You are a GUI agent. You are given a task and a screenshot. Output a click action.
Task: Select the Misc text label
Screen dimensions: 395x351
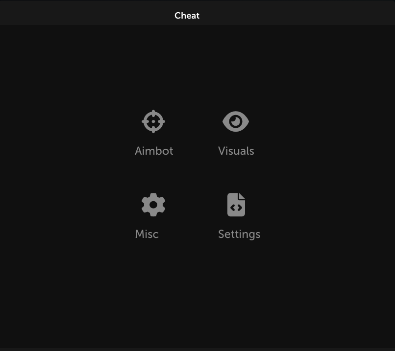[147, 234]
